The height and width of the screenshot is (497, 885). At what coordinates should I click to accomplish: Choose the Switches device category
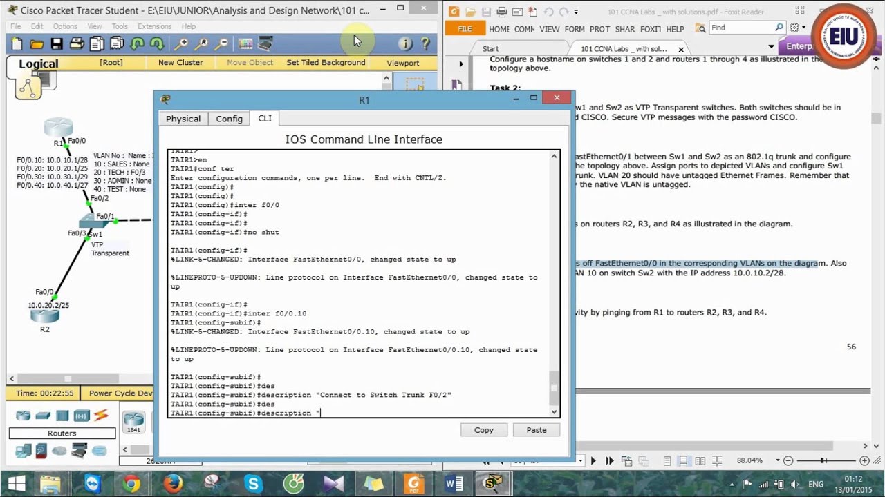43,416
